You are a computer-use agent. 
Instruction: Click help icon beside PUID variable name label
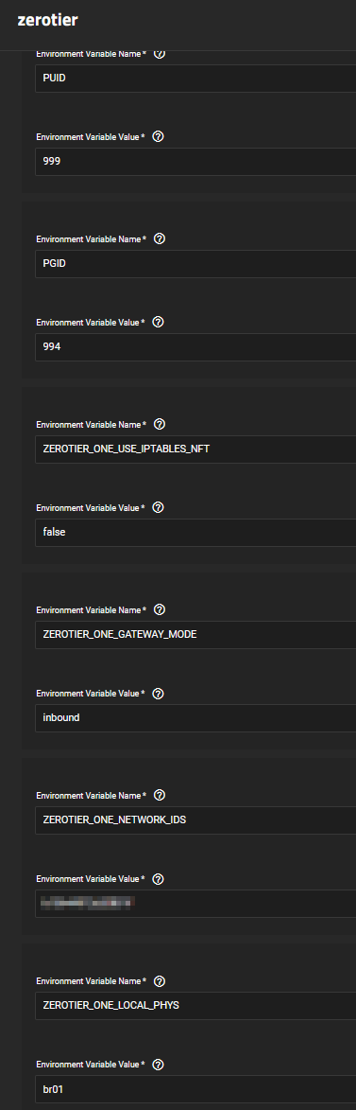pyautogui.click(x=159, y=54)
